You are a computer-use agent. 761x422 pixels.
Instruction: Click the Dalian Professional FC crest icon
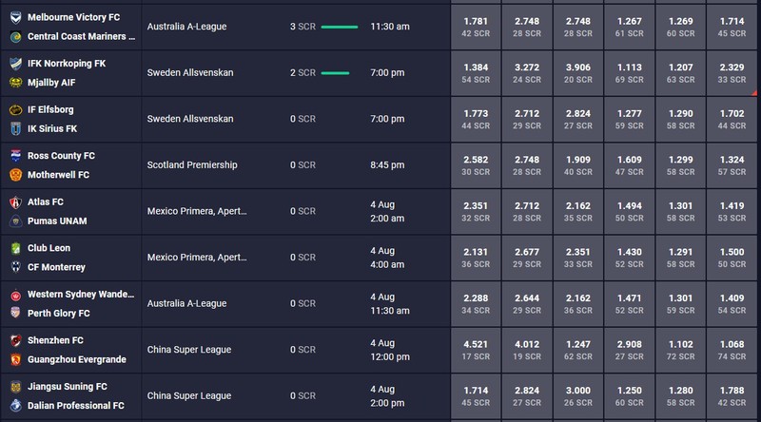pyautogui.click(x=15, y=406)
